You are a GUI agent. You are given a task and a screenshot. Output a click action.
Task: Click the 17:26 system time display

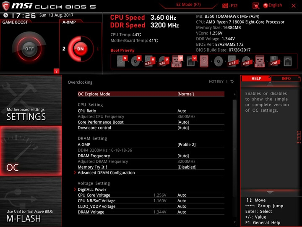pos(23,16)
